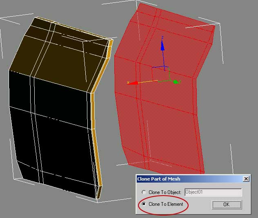The width and height of the screenshot is (258, 218).
Task: Click the green Y axis gizmo arrow
Action: (x=176, y=82)
